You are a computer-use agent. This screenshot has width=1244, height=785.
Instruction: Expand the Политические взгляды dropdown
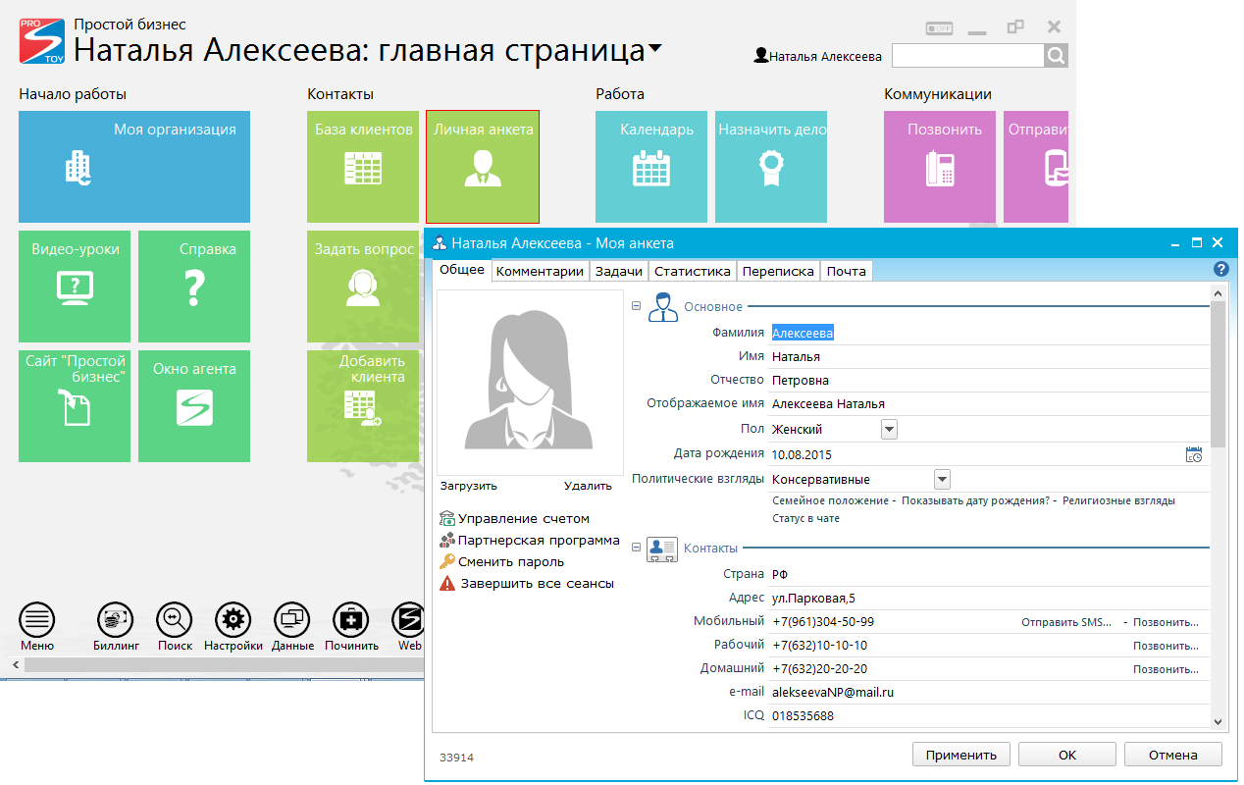coord(942,480)
